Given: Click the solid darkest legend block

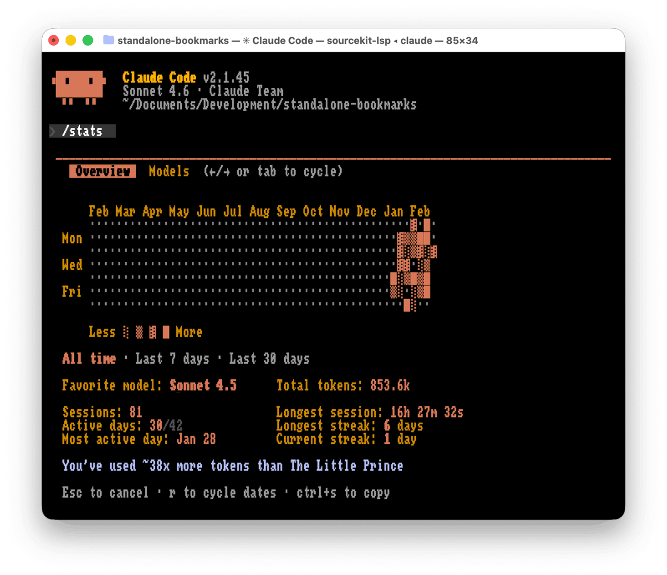Looking at the screenshot, I should click(x=166, y=332).
